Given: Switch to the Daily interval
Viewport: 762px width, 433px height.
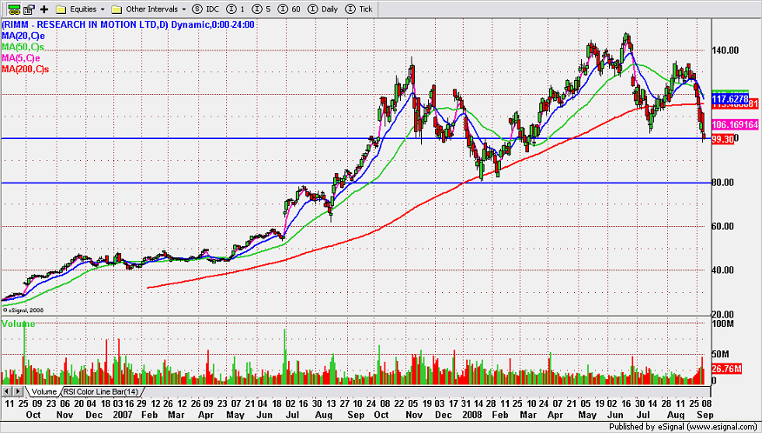Looking at the screenshot, I should [x=323, y=9].
